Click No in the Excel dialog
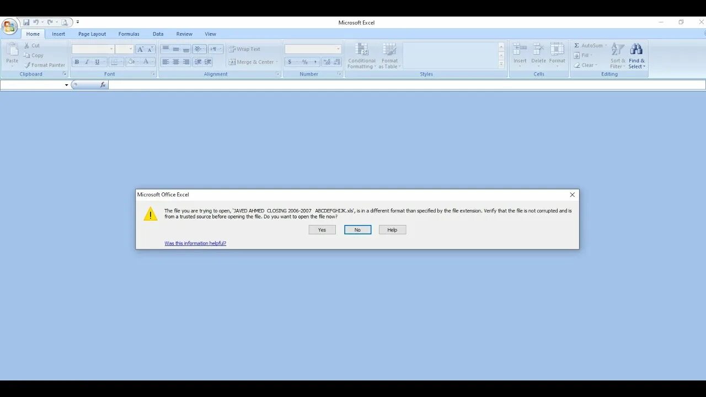 coord(357,230)
